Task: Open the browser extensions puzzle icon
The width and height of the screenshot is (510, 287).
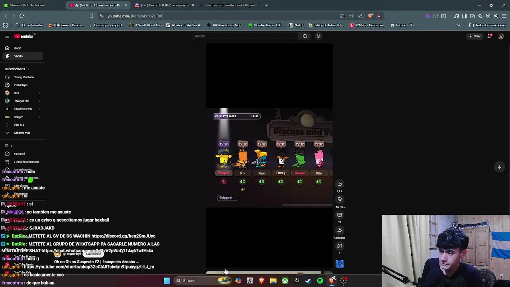Action: tap(435, 16)
